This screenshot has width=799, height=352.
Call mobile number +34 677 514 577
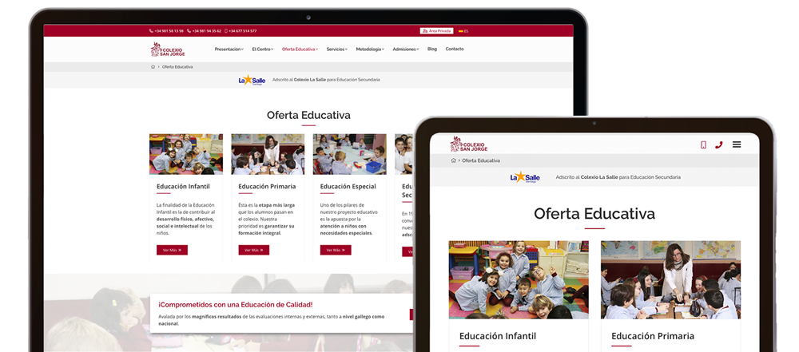[240, 31]
